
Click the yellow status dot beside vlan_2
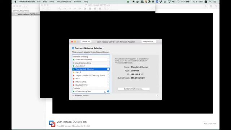[74, 72]
